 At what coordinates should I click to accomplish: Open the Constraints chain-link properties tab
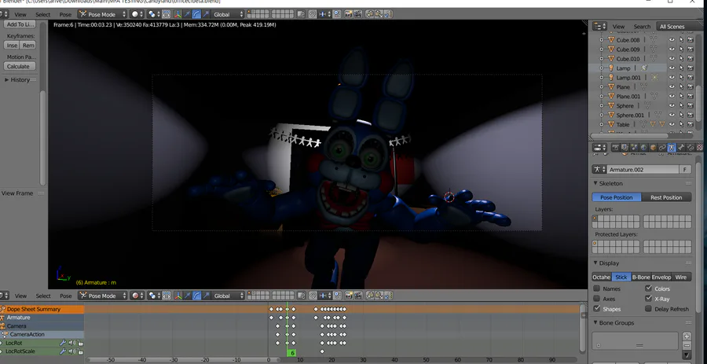[662, 148]
